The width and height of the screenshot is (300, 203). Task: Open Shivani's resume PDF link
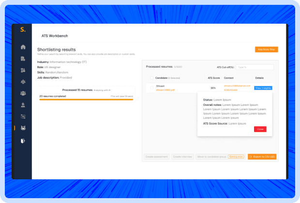pos(165,90)
